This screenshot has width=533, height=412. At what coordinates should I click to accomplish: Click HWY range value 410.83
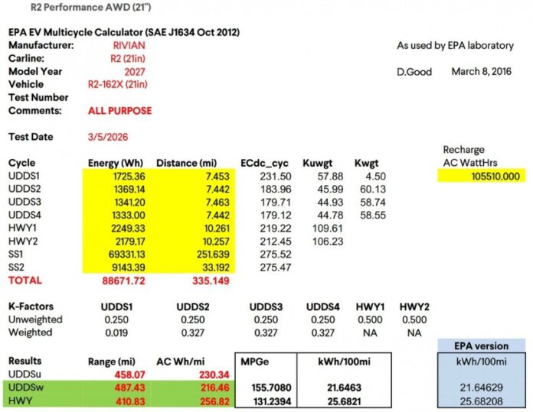[x=130, y=401]
